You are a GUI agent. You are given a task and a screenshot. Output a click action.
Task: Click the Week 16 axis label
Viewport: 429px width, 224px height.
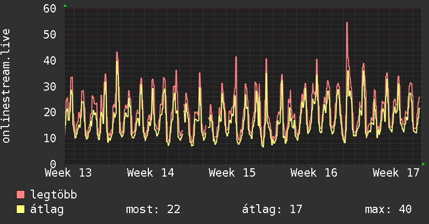tap(314, 173)
